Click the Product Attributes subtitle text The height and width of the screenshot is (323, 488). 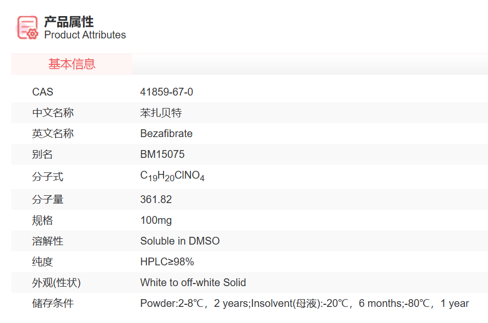(85, 35)
